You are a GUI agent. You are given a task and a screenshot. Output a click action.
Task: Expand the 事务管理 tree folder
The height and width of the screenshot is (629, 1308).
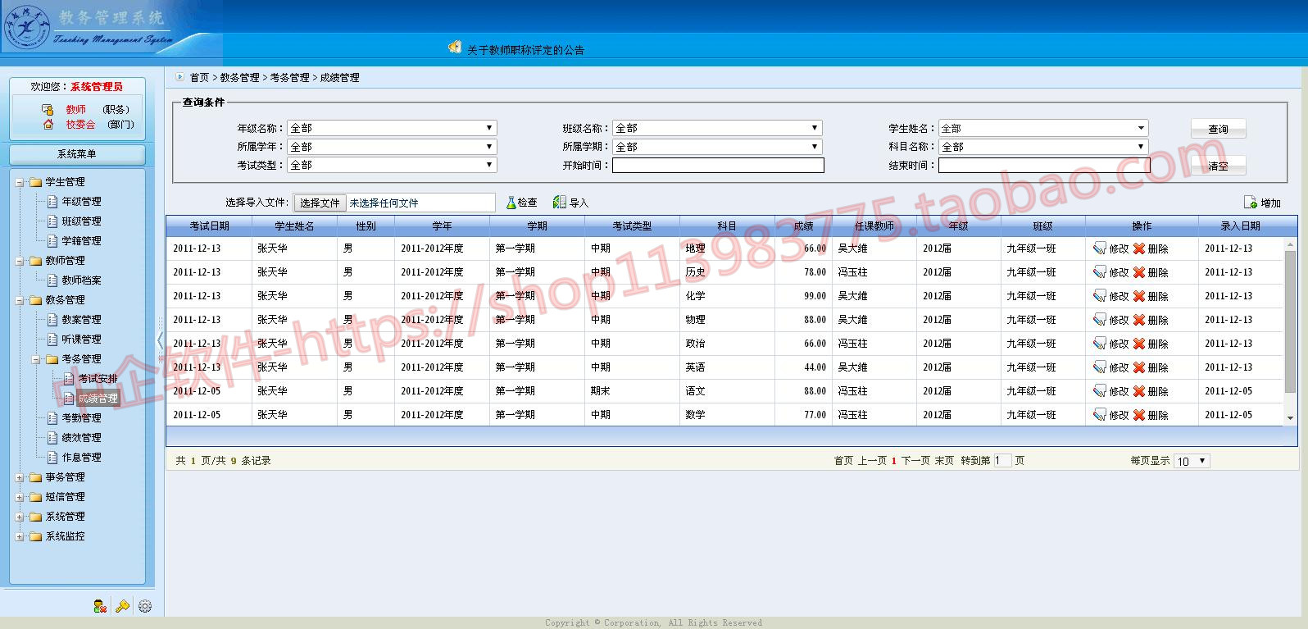coord(20,477)
